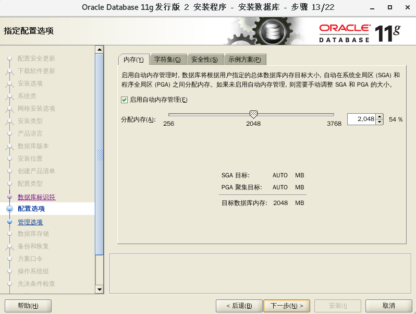Click the 安装类型 step text
Image resolution: width=416 pixels, height=314 pixels.
click(x=30, y=121)
